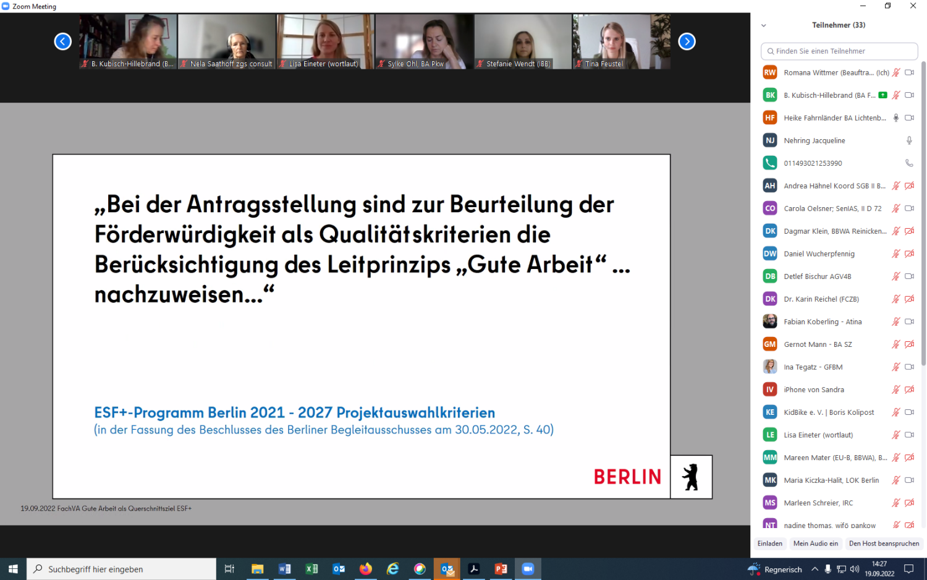Enable video for Dr. Karin Reichel
The width and height of the screenshot is (927, 580).
coord(909,299)
